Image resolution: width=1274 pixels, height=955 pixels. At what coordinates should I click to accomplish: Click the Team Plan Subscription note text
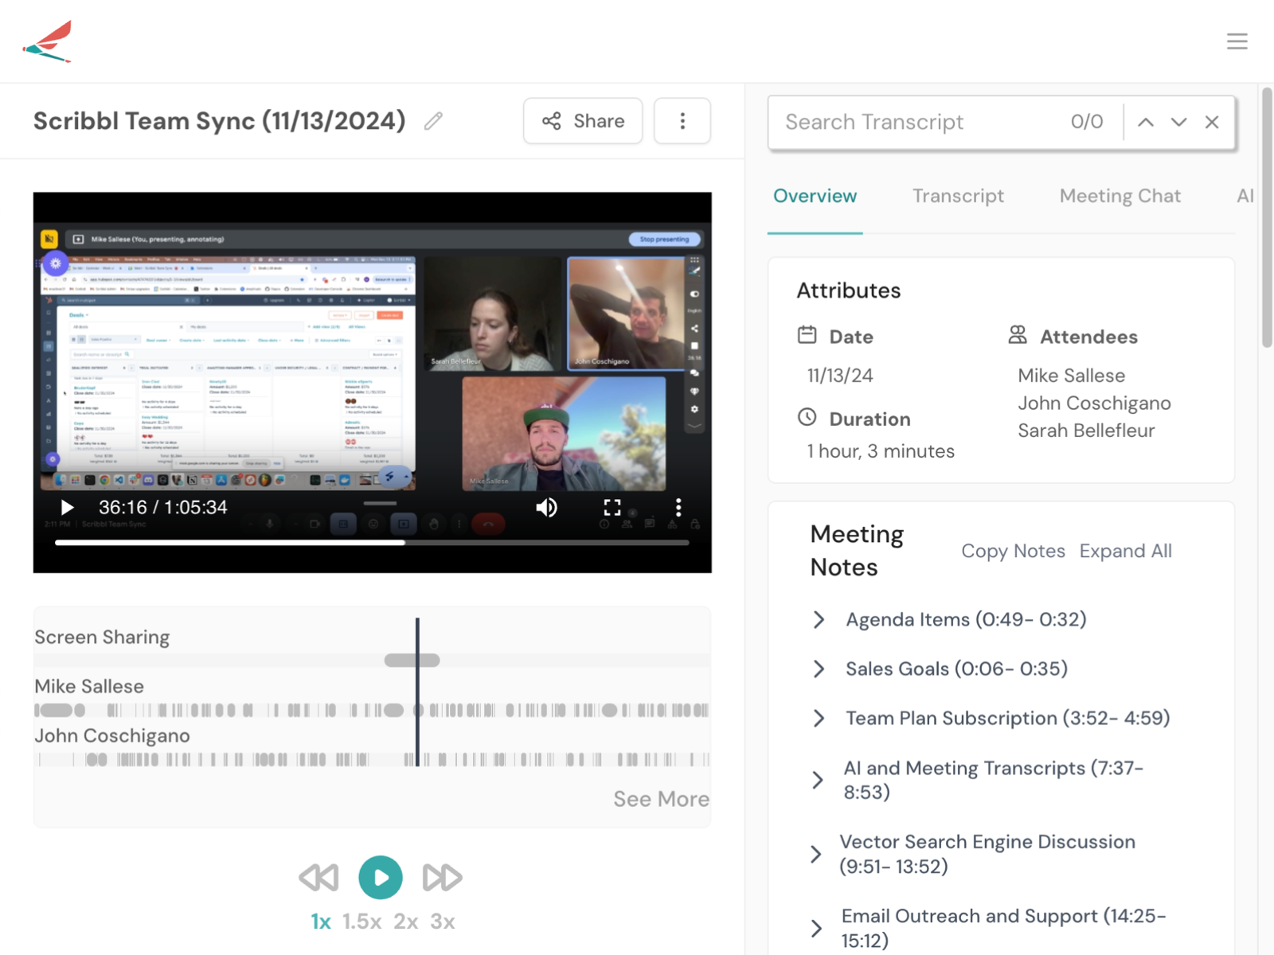(x=1007, y=718)
